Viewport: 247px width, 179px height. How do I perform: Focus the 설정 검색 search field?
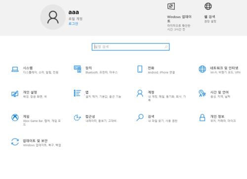(130, 47)
